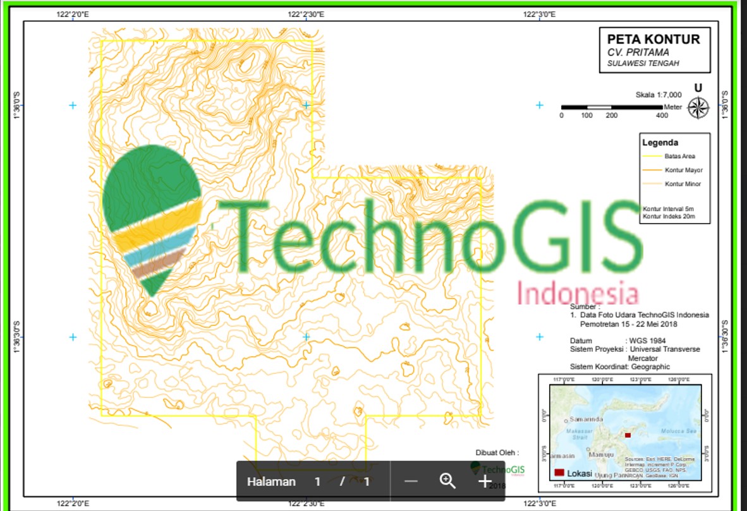This screenshot has height=511, width=747.
Task: Click the 'Kontur Interval 5m' note
Action: (x=668, y=208)
